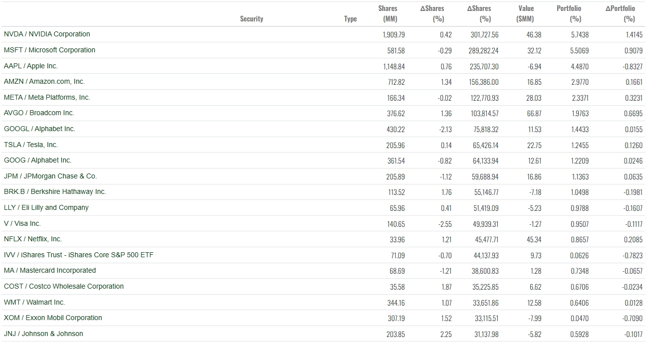646x344 pixels.
Task: Click the V / Visa Inc. link
Action: 22,224
